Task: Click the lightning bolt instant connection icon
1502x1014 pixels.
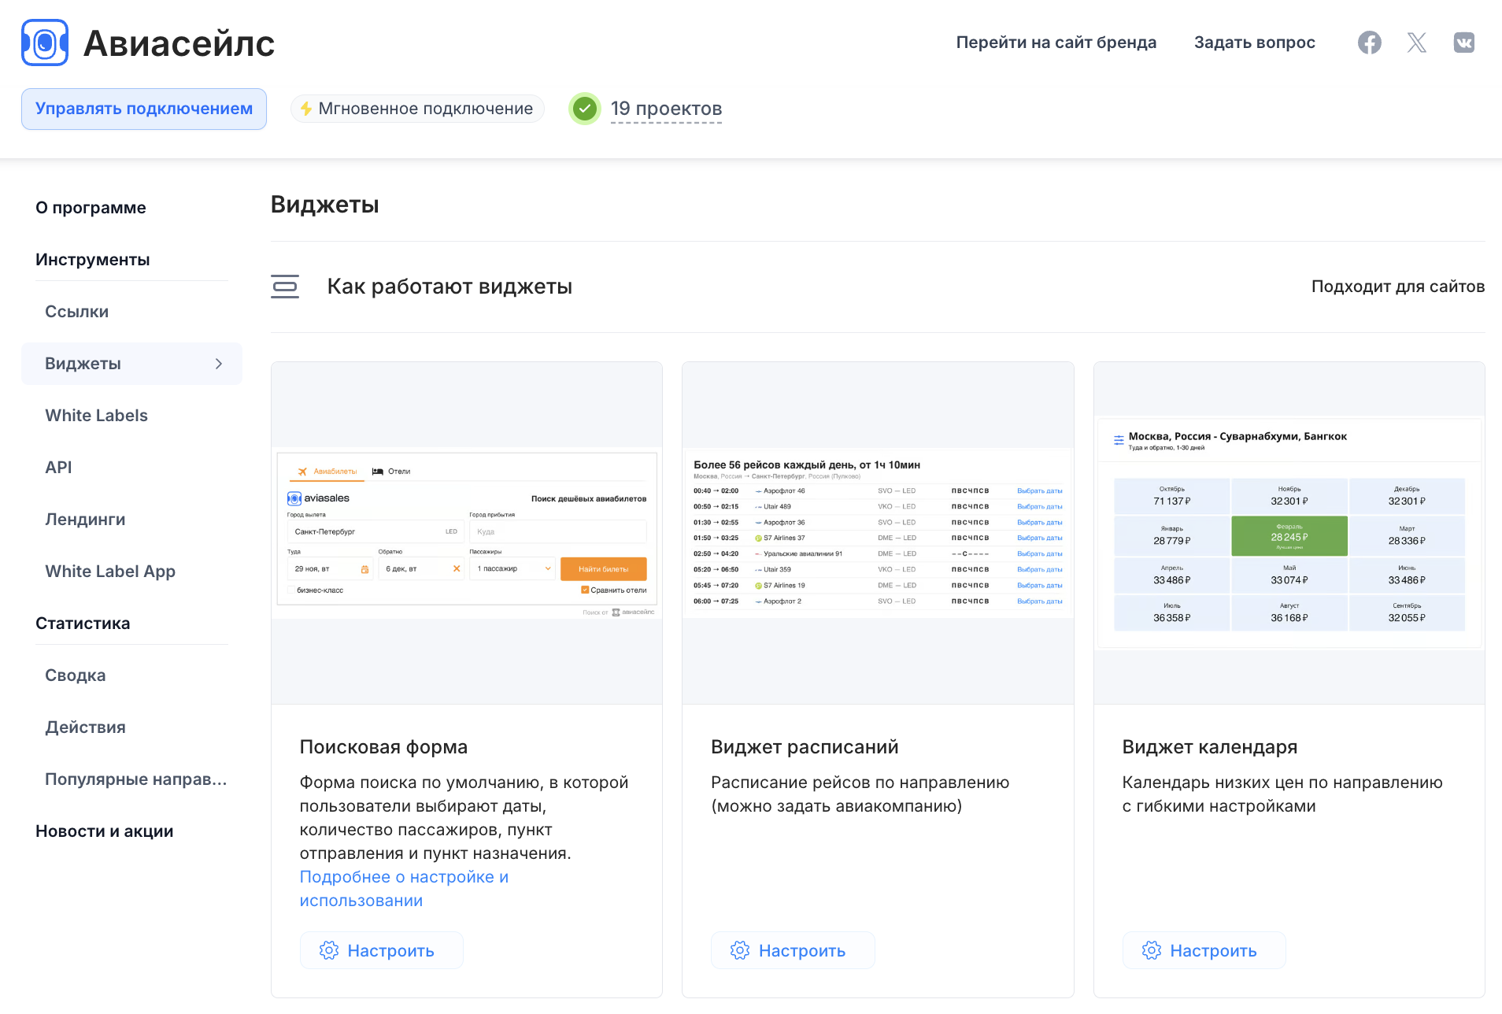Action: point(306,109)
